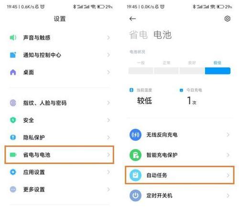Tap the 自动任务 clipboard icon
This screenshot has height=211, width=239.
pos(135,175)
